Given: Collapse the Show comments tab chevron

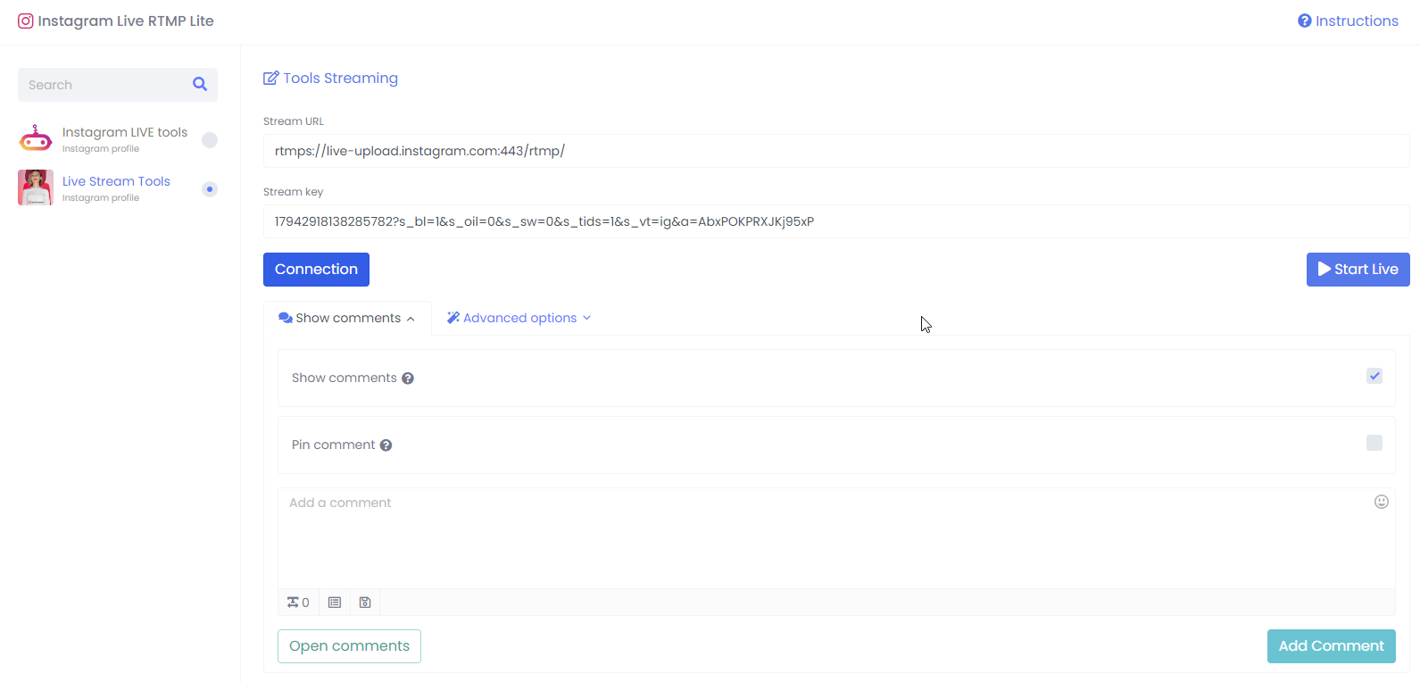Looking at the screenshot, I should pyautogui.click(x=411, y=319).
